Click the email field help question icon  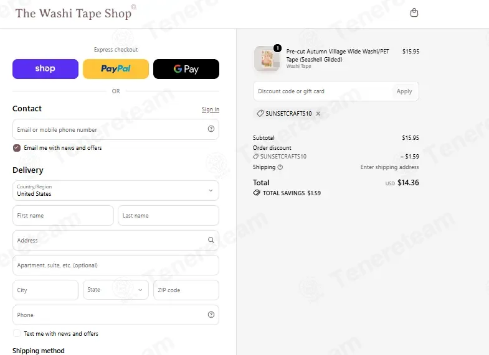pyautogui.click(x=211, y=129)
